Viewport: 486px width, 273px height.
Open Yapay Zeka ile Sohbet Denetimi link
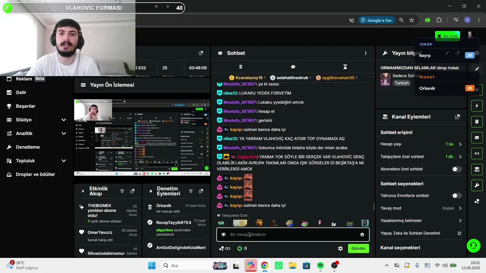(x=421, y=233)
